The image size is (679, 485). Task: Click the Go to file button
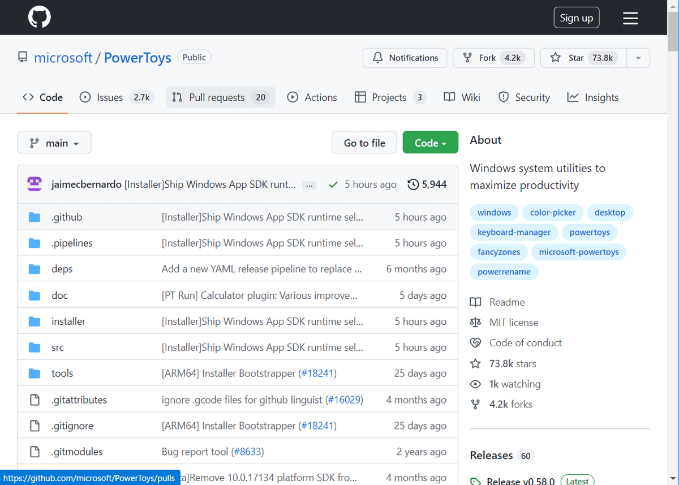tap(364, 143)
